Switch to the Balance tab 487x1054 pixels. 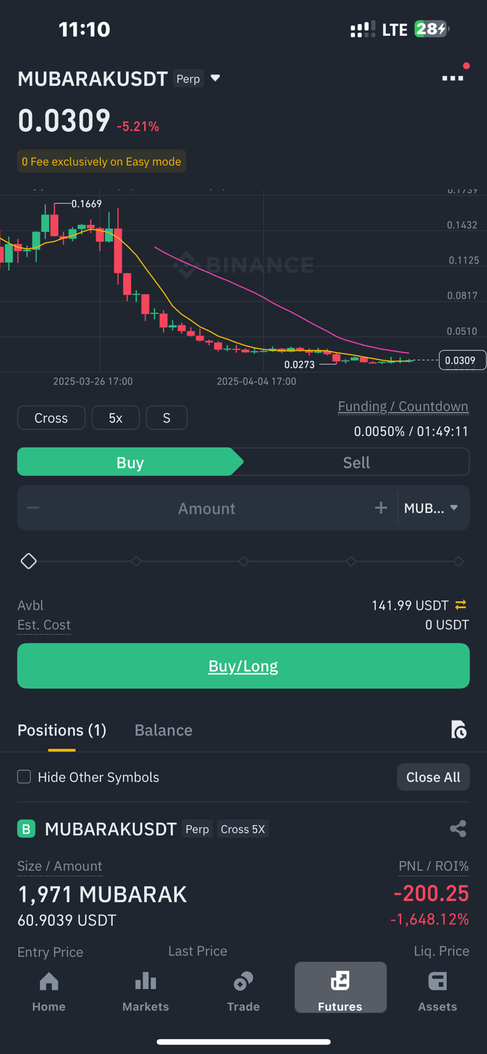coord(164,730)
